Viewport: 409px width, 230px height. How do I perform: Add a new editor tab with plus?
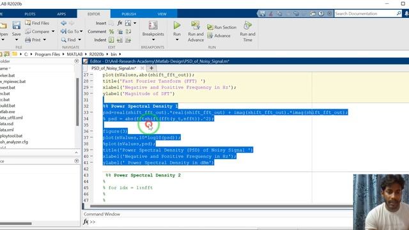tap(151, 68)
